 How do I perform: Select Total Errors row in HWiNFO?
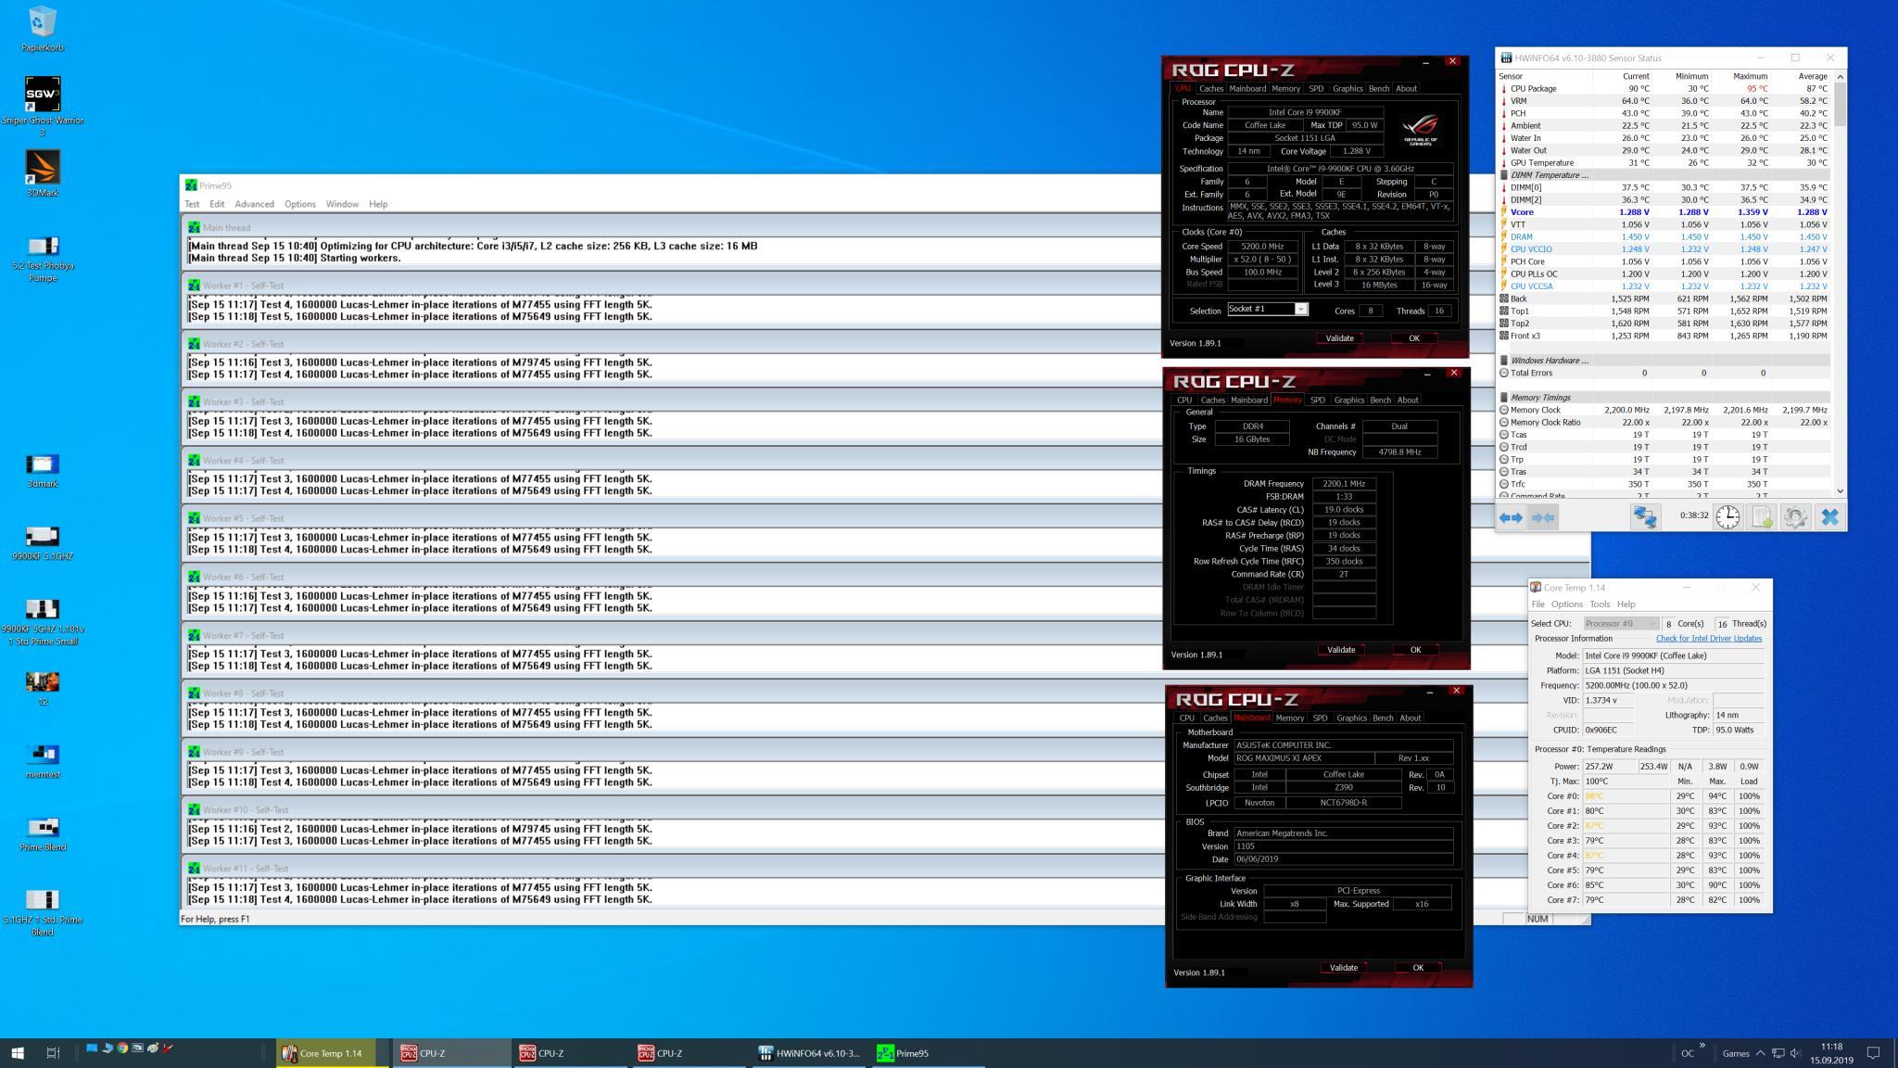1664,373
